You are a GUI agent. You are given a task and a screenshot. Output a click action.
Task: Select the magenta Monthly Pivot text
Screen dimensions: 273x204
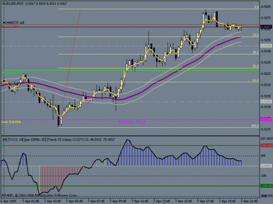(132, 123)
